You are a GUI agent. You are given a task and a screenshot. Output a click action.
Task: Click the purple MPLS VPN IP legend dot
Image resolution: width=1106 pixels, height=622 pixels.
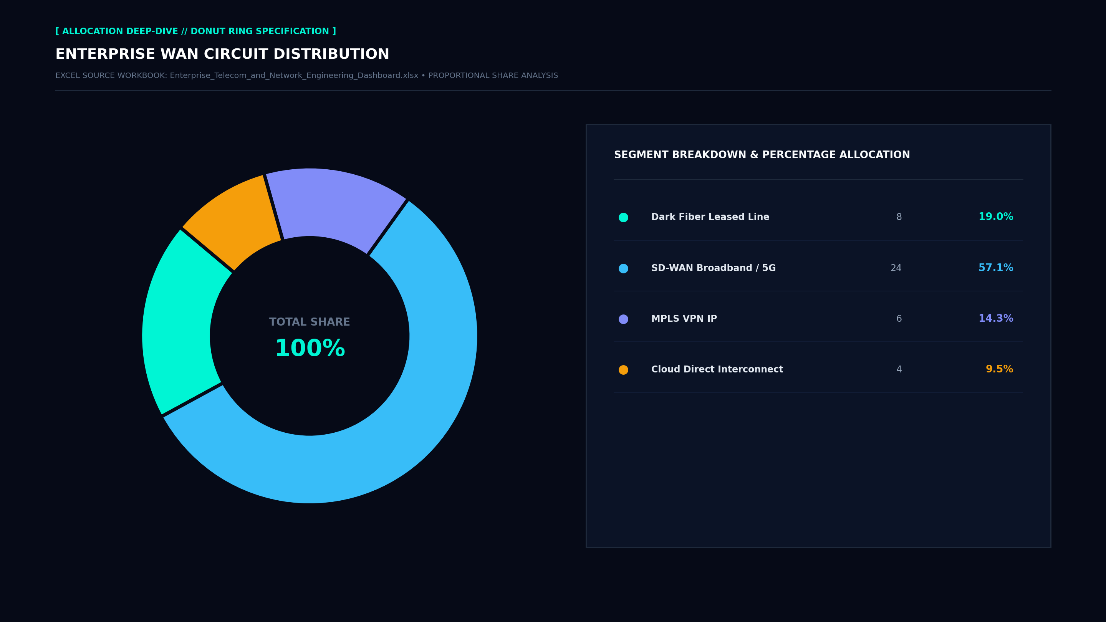pos(623,319)
